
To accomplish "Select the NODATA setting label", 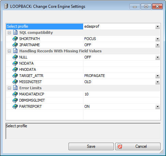I will (26, 63).
